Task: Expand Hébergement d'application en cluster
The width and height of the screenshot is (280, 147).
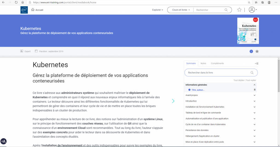Action: coord(255,136)
